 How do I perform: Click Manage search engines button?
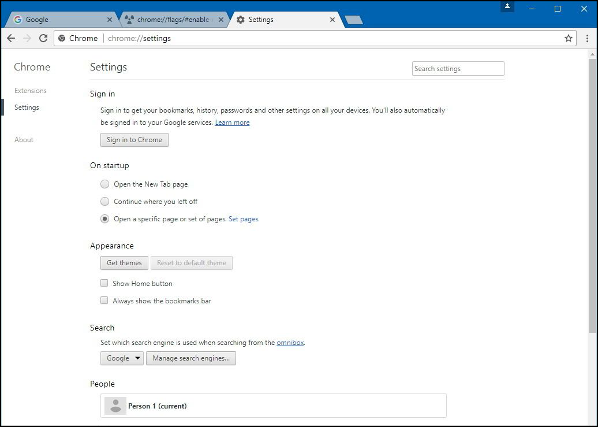click(x=191, y=358)
